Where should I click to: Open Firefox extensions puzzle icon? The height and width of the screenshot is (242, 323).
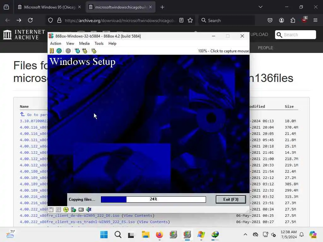pos(293,20)
